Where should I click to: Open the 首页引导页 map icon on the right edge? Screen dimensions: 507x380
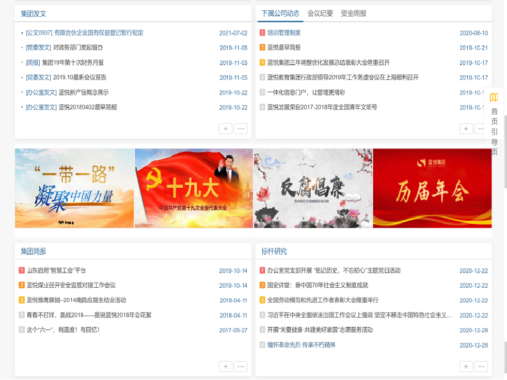tap(494, 97)
